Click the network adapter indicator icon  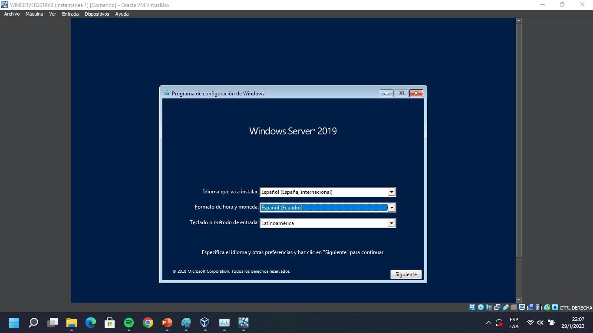(497, 307)
